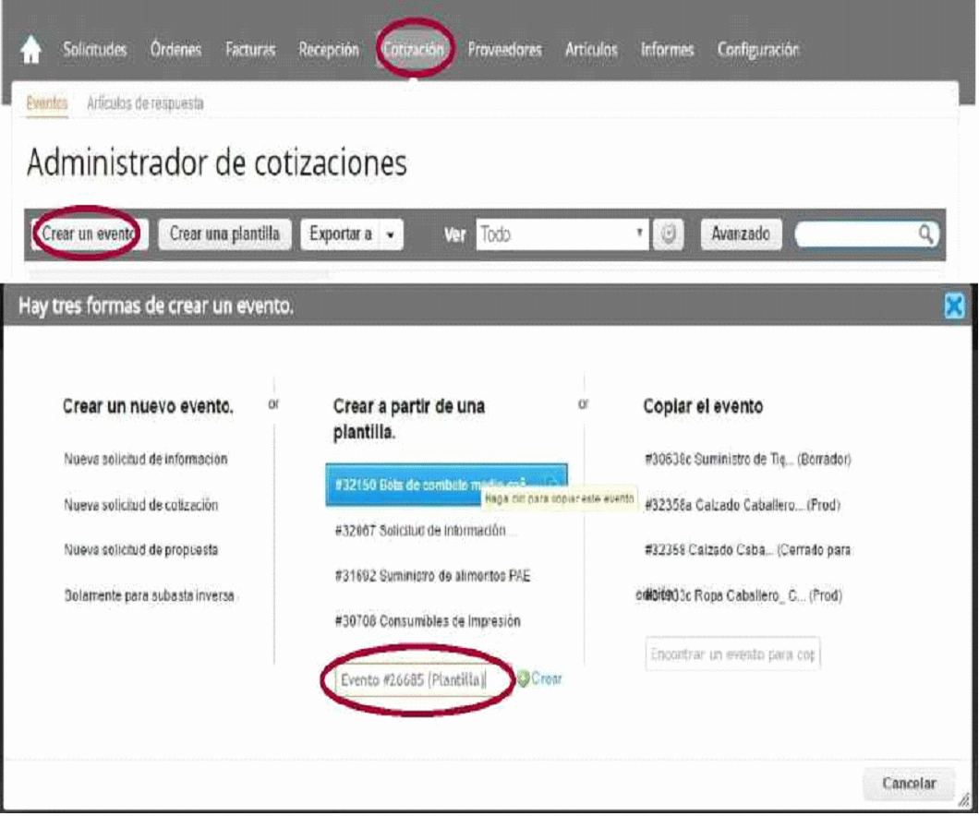The height and width of the screenshot is (816, 979).
Task: Select the Eventos tab
Action: (x=46, y=103)
